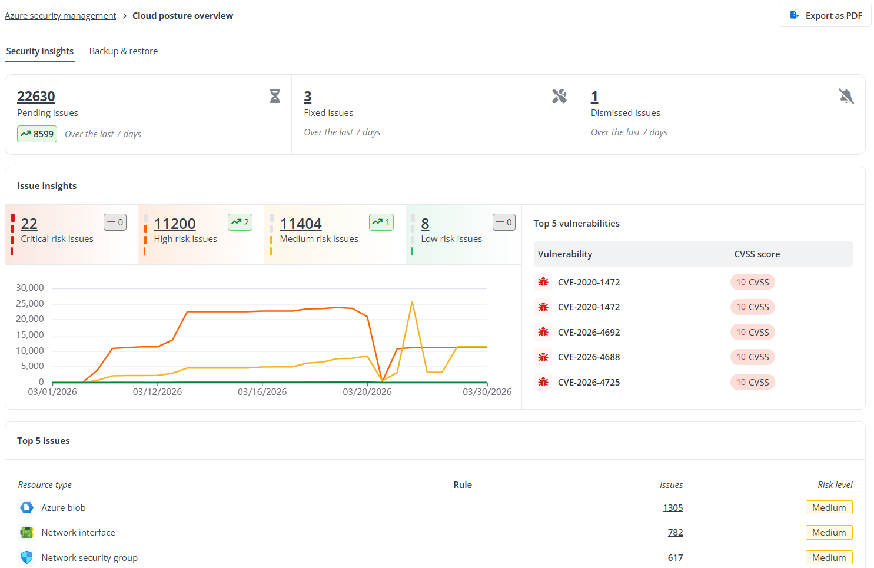Open the 782 issues count link
The height and width of the screenshot is (568, 874).
coord(675,533)
